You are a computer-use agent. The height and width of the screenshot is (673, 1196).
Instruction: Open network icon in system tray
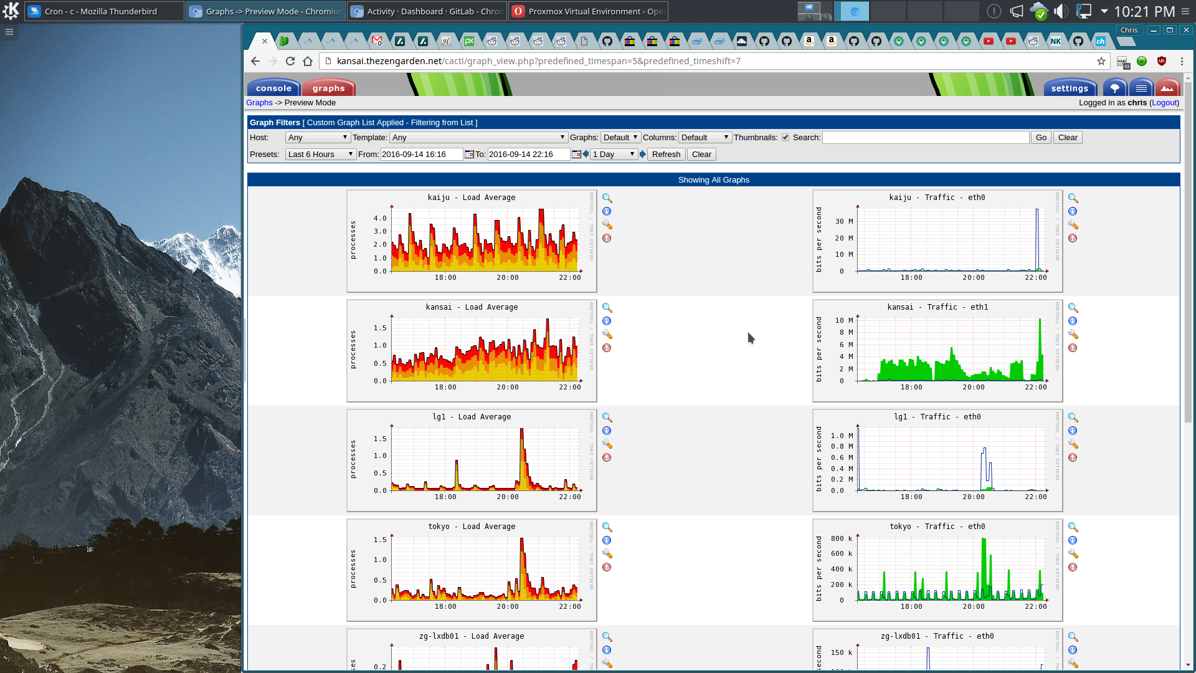click(1084, 11)
